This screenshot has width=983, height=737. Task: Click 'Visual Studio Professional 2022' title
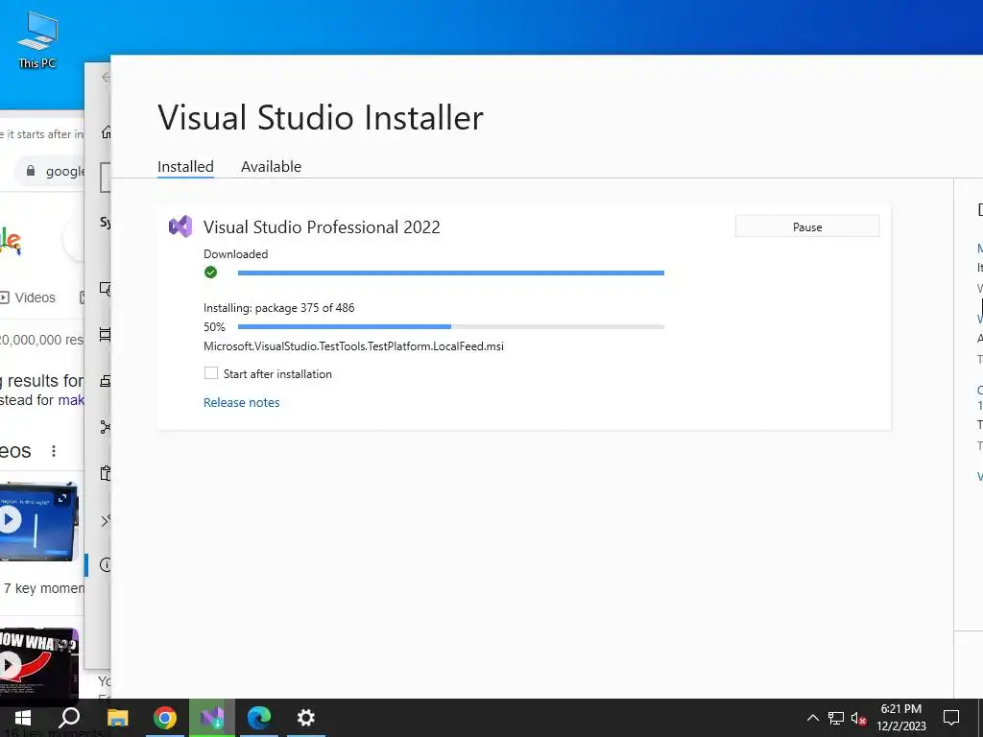click(322, 226)
